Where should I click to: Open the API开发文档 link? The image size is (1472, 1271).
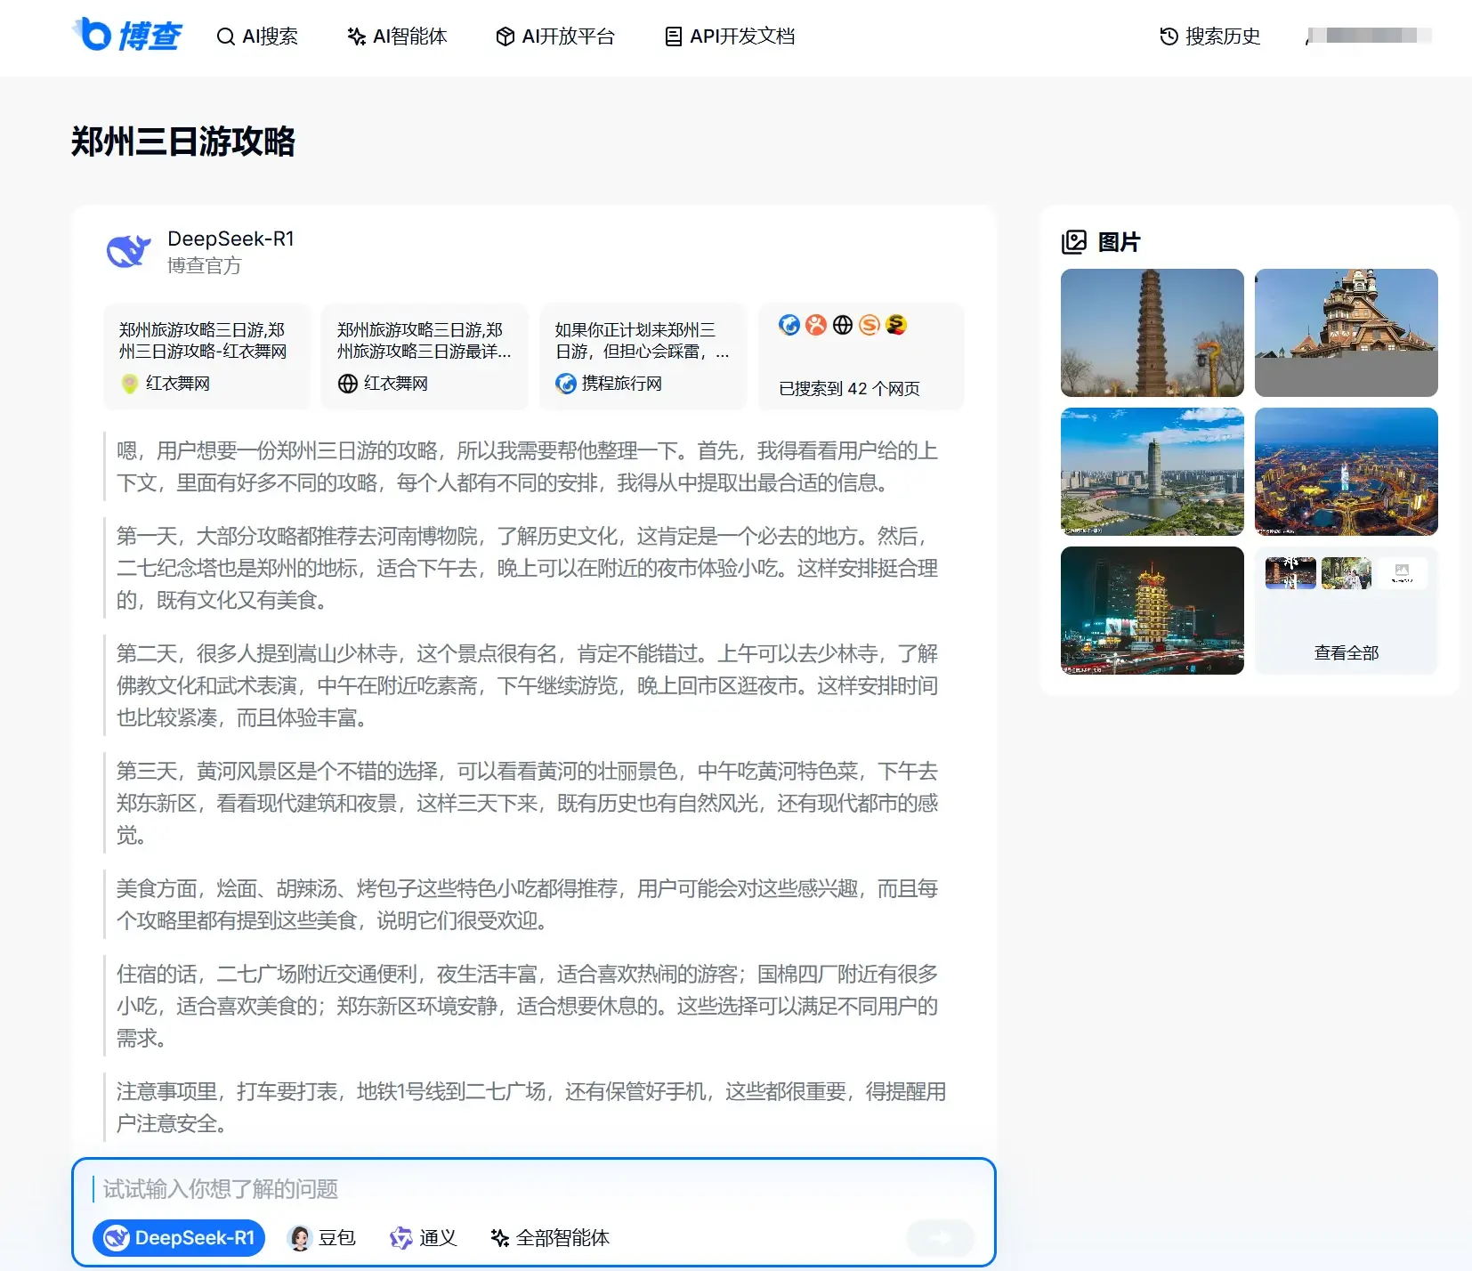coord(730,36)
